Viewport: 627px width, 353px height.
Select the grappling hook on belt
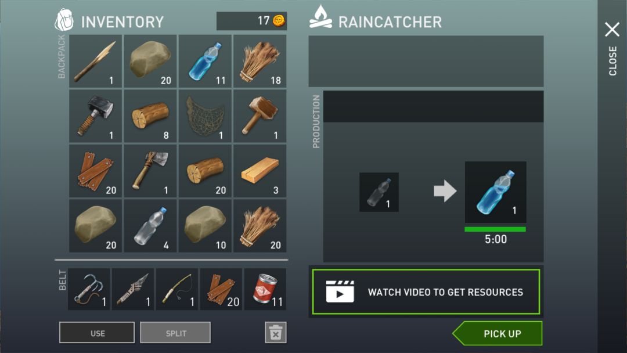89,289
